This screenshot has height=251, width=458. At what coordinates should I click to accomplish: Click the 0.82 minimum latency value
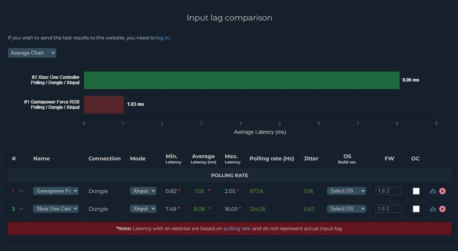click(171, 191)
